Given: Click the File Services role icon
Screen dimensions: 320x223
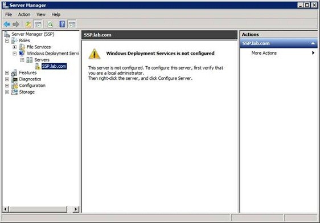Looking at the screenshot, I should coord(22,47).
